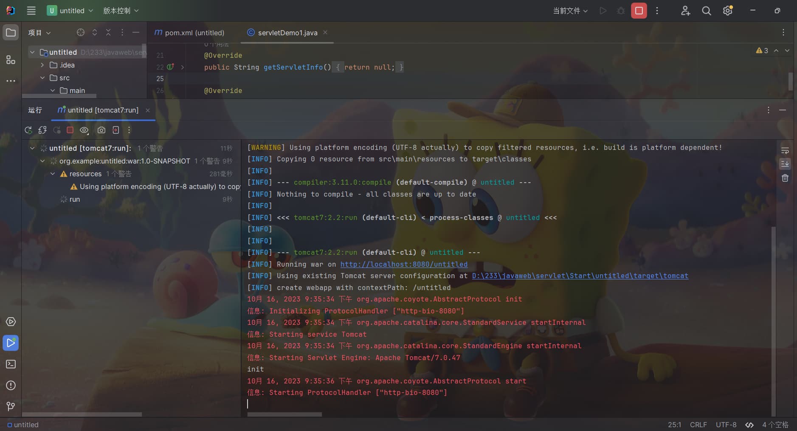Image resolution: width=797 pixels, height=431 pixels.
Task: Stop the running process from the red title bar button
Action: click(639, 11)
